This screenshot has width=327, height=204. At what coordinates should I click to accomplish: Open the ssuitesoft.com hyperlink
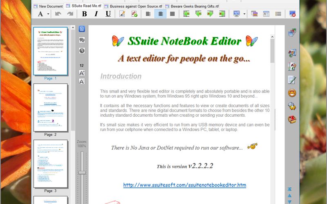coord(185,185)
